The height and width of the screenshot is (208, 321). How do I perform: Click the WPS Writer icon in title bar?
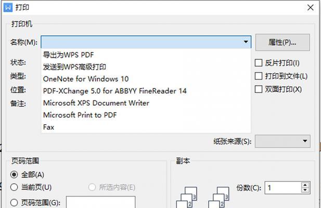[8, 8]
